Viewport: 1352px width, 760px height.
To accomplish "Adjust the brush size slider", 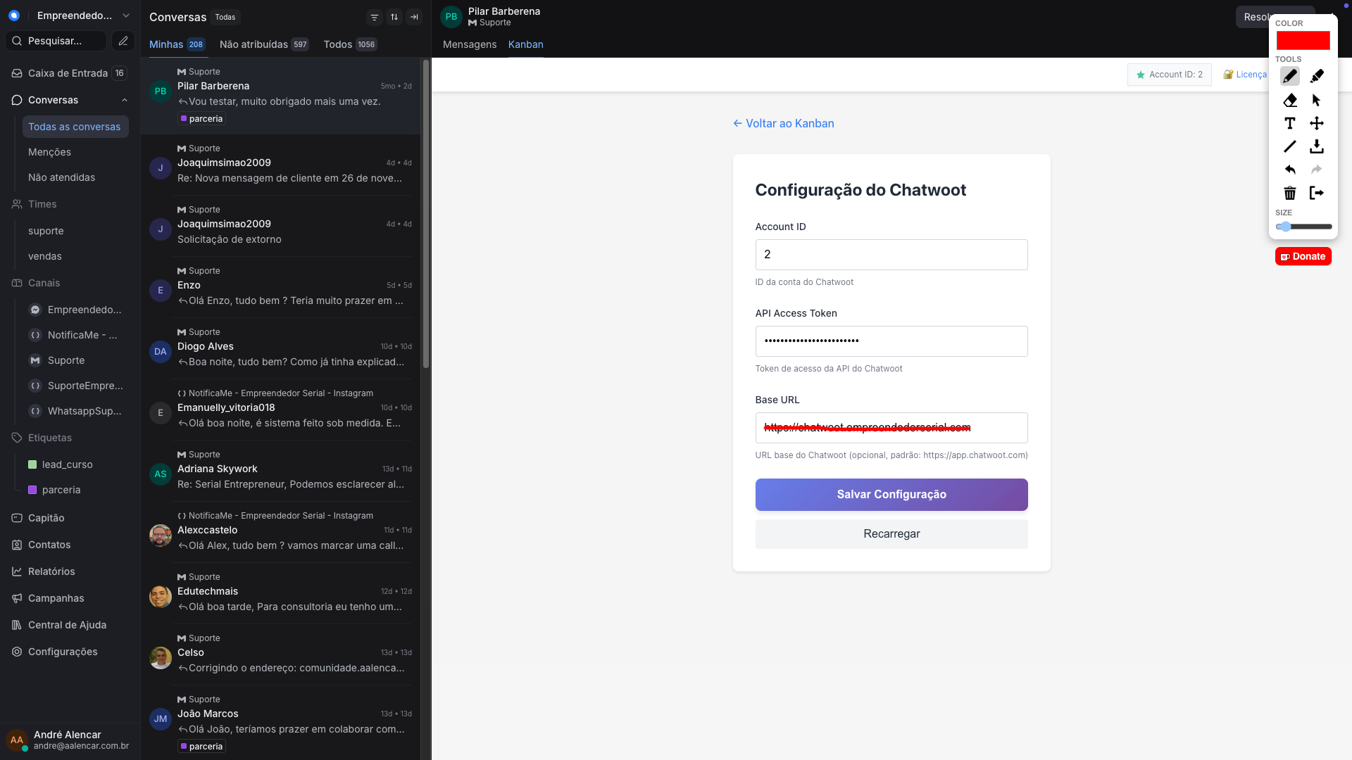I will coord(1303,227).
